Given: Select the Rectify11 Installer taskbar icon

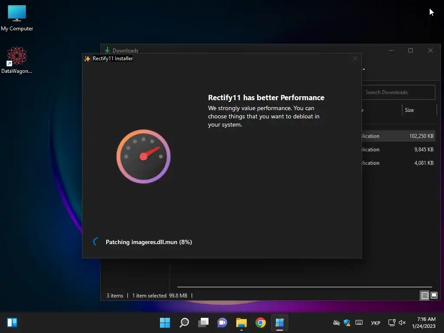Looking at the screenshot, I should click(x=280, y=323).
